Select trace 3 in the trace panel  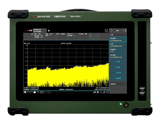[x=94, y=34]
